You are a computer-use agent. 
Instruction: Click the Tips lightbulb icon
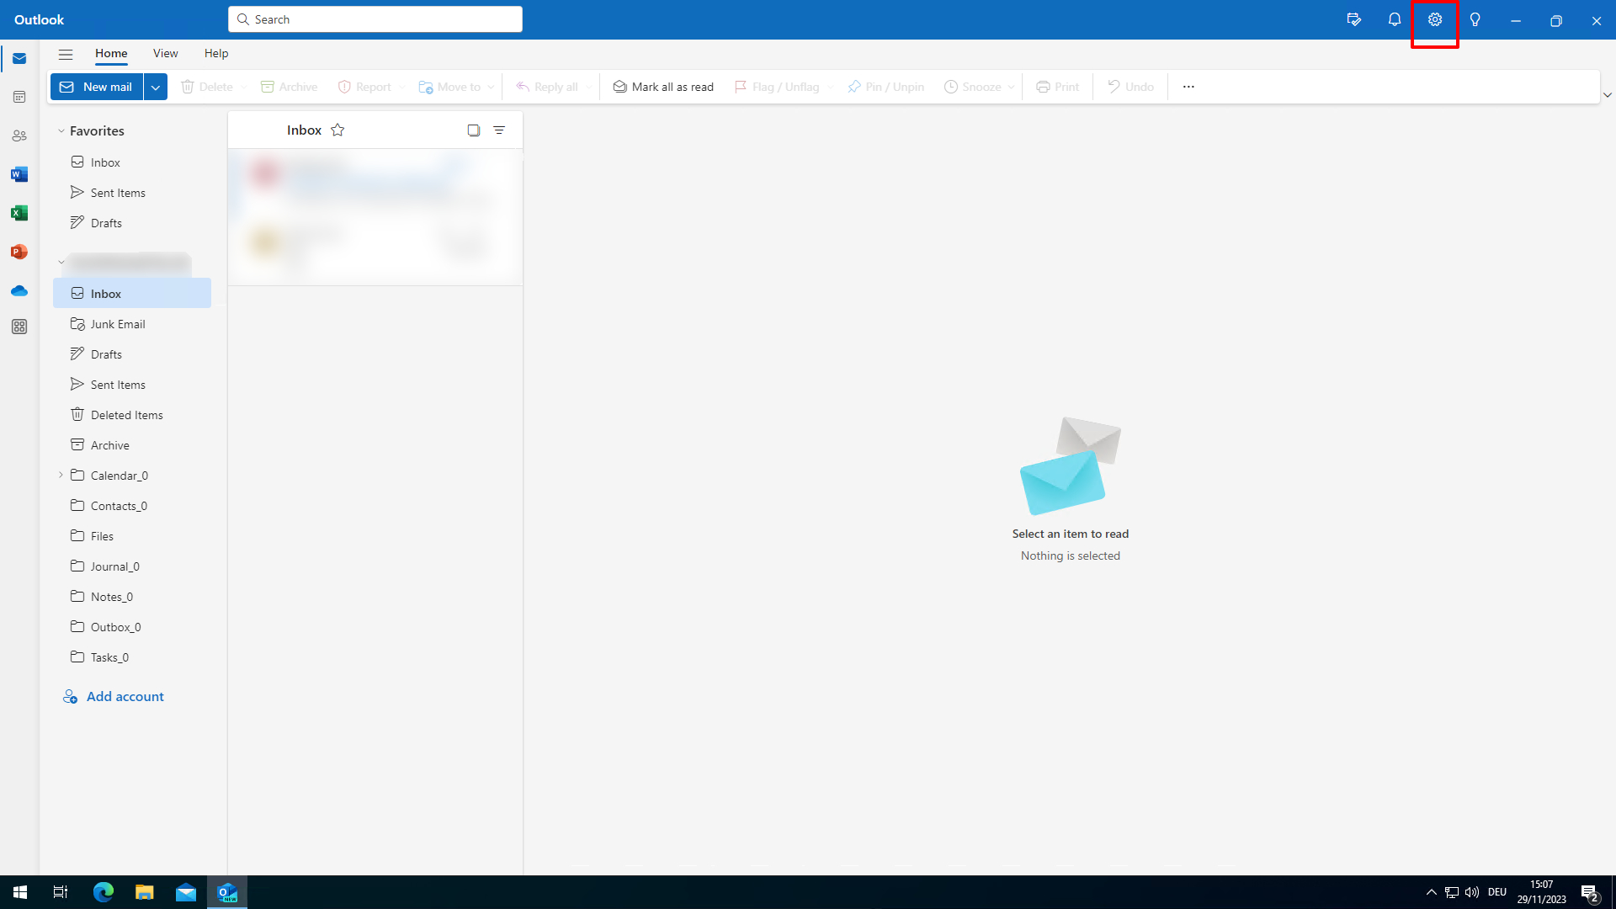(1475, 20)
